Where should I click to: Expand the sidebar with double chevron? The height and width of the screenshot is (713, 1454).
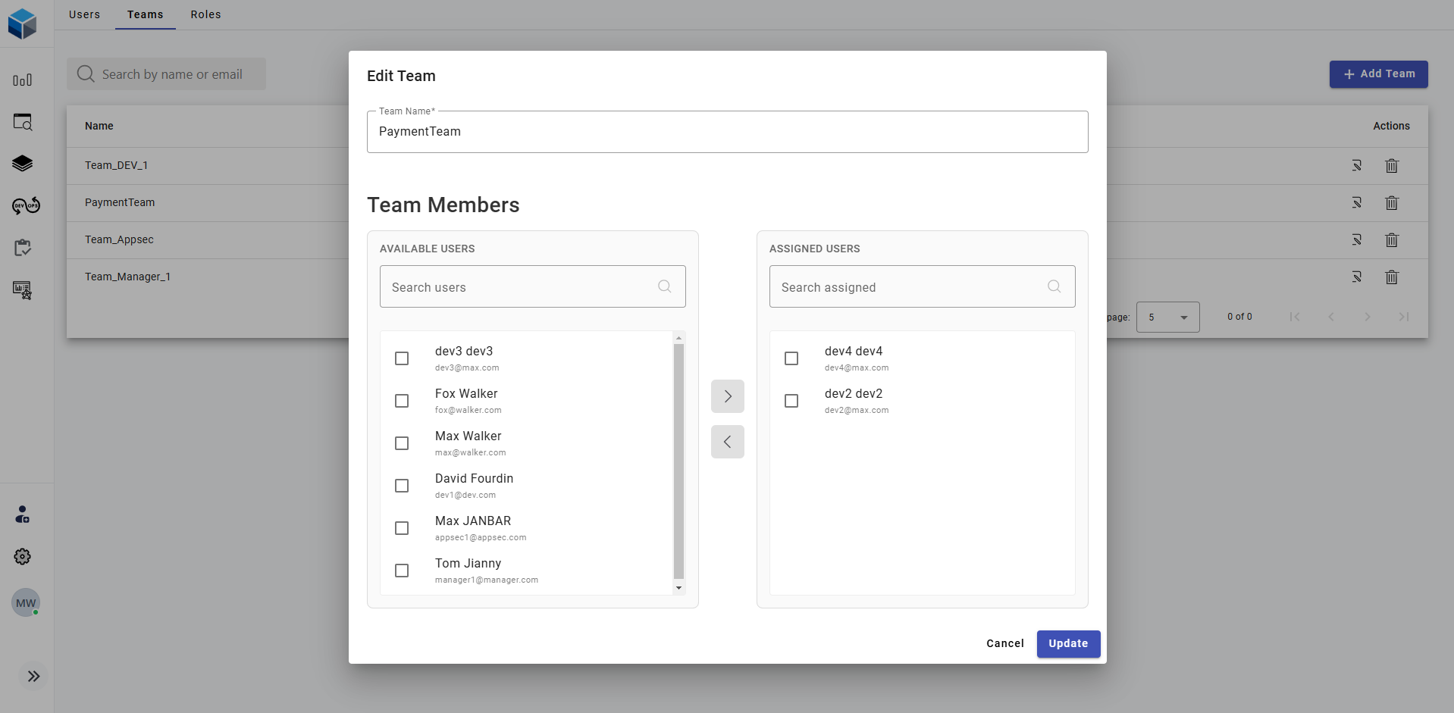click(33, 677)
